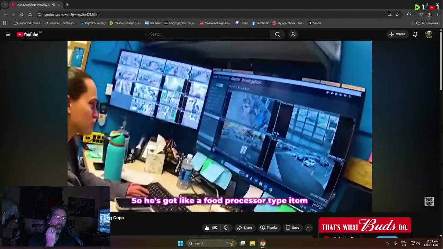Open the install or cast icon in address bar
This screenshot has width=443, height=249.
pyautogui.click(x=390, y=15)
